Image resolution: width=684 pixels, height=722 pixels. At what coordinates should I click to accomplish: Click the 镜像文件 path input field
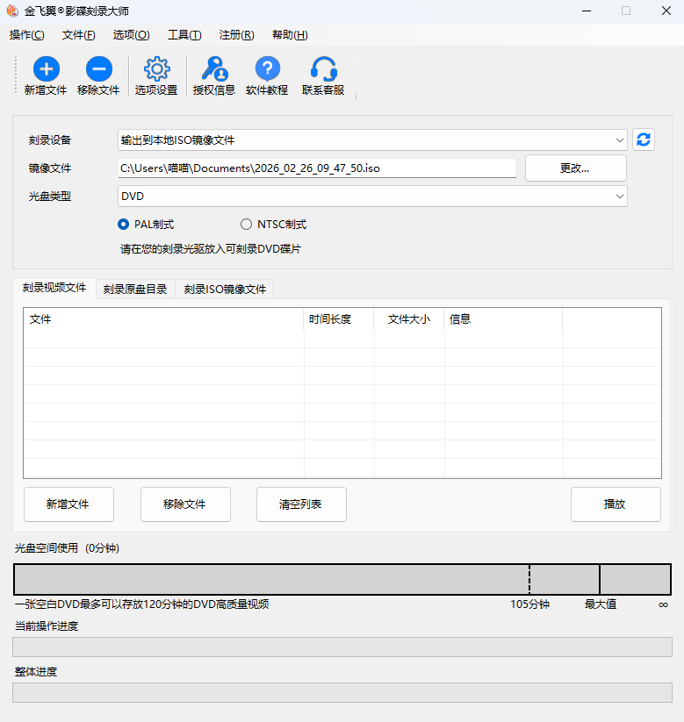316,168
